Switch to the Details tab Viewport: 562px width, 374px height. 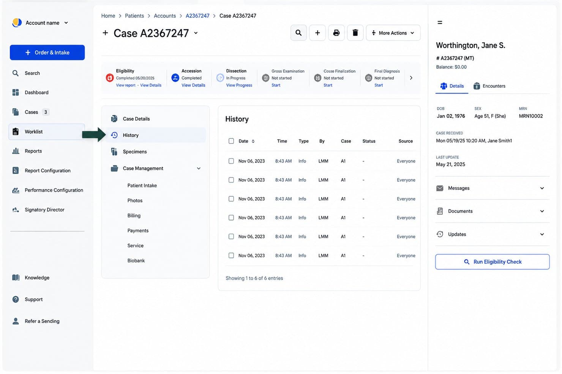[x=452, y=86]
